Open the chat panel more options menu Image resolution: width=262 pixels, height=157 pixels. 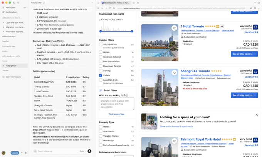(x=92, y=3)
